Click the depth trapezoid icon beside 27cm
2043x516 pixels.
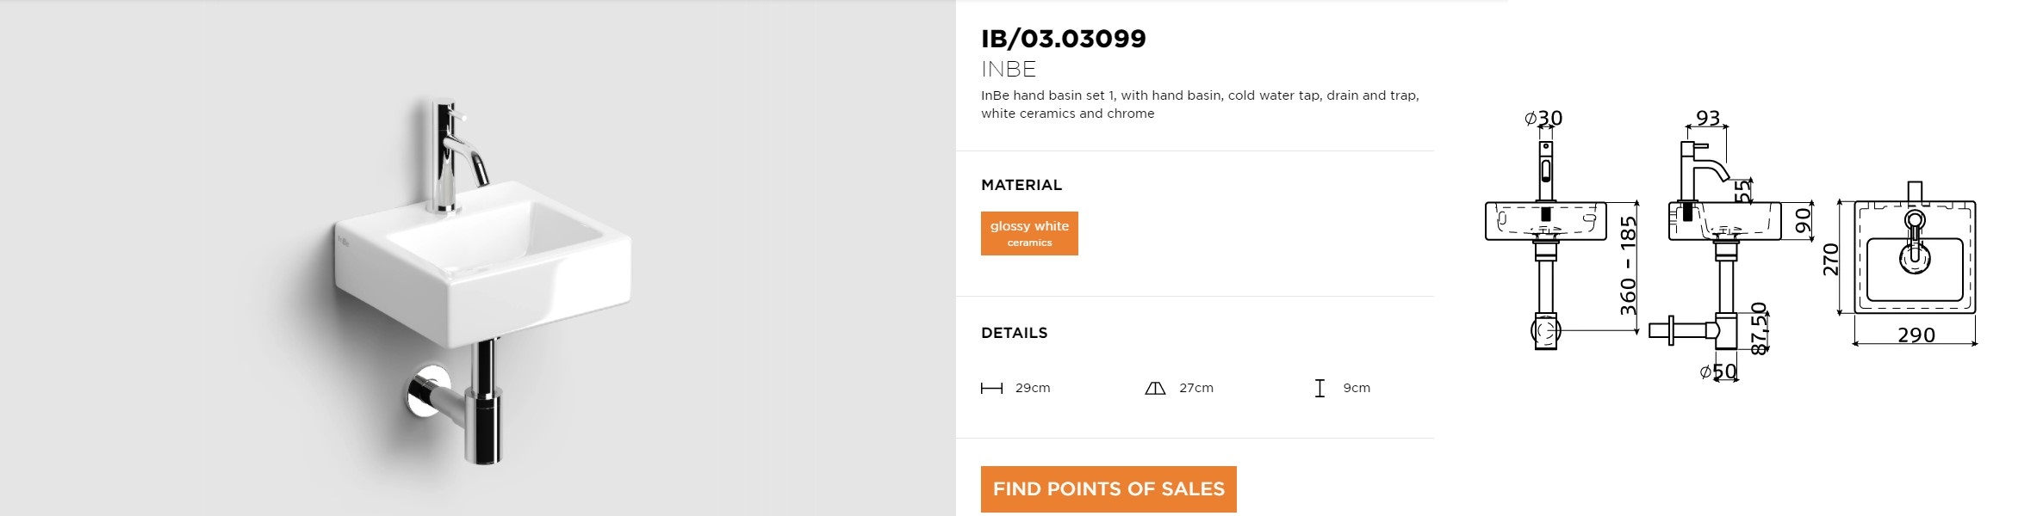(x=1155, y=389)
